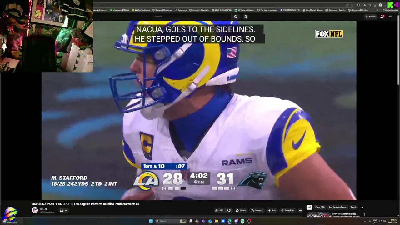Viewport: 400px width, 225px height.
Task: Open the Ask button under video
Action: 272,210
